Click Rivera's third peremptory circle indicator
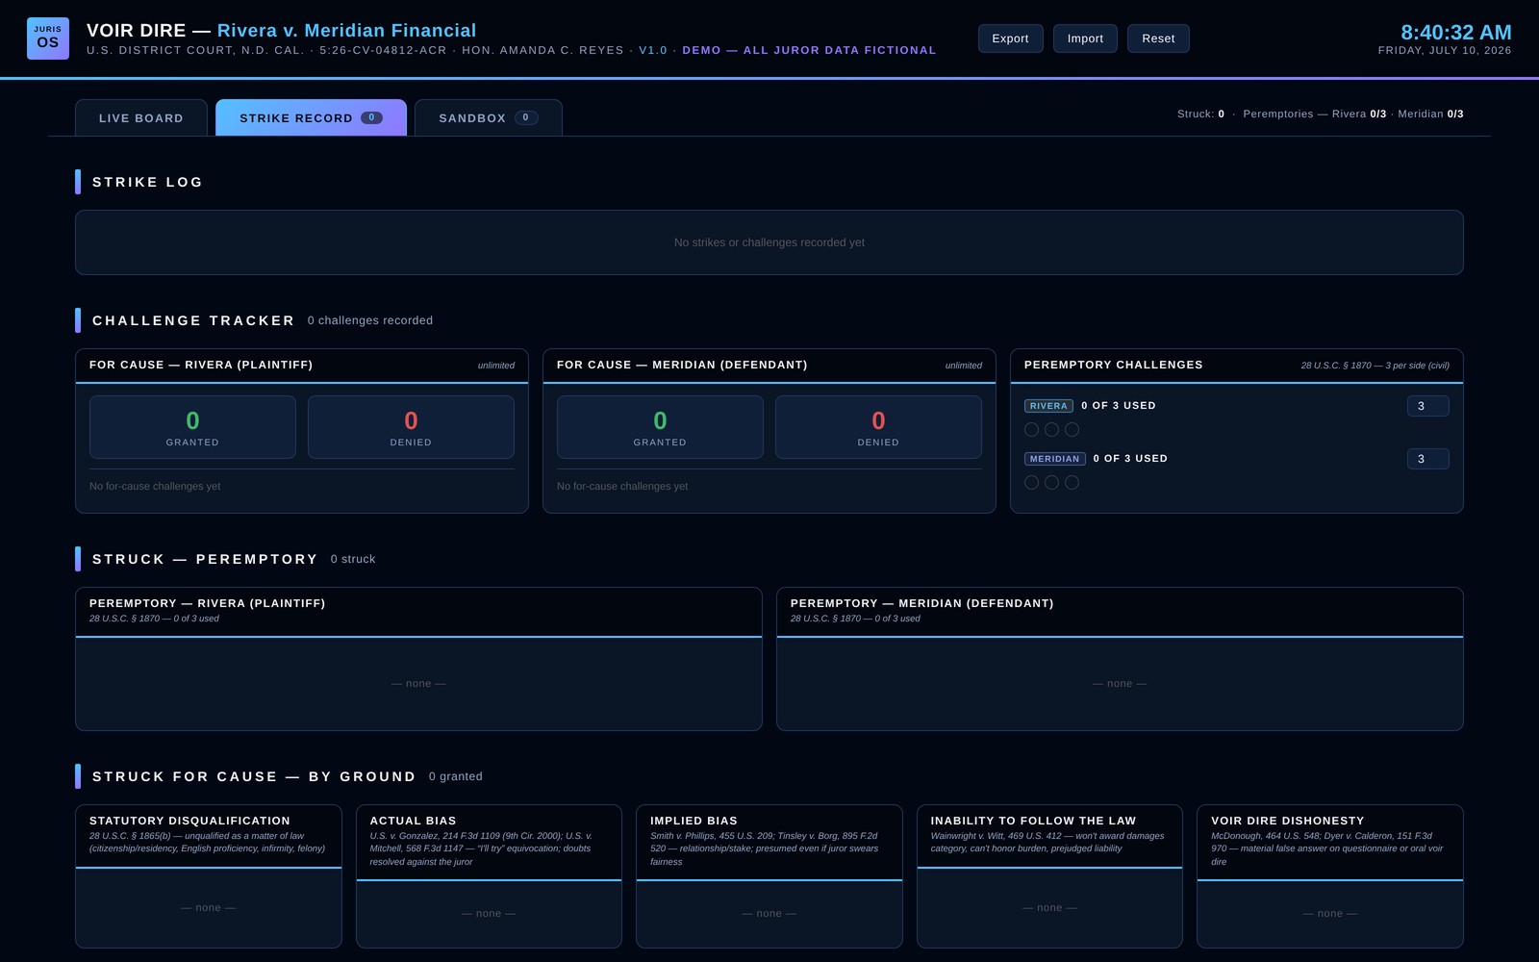The image size is (1539, 962). point(1072,430)
